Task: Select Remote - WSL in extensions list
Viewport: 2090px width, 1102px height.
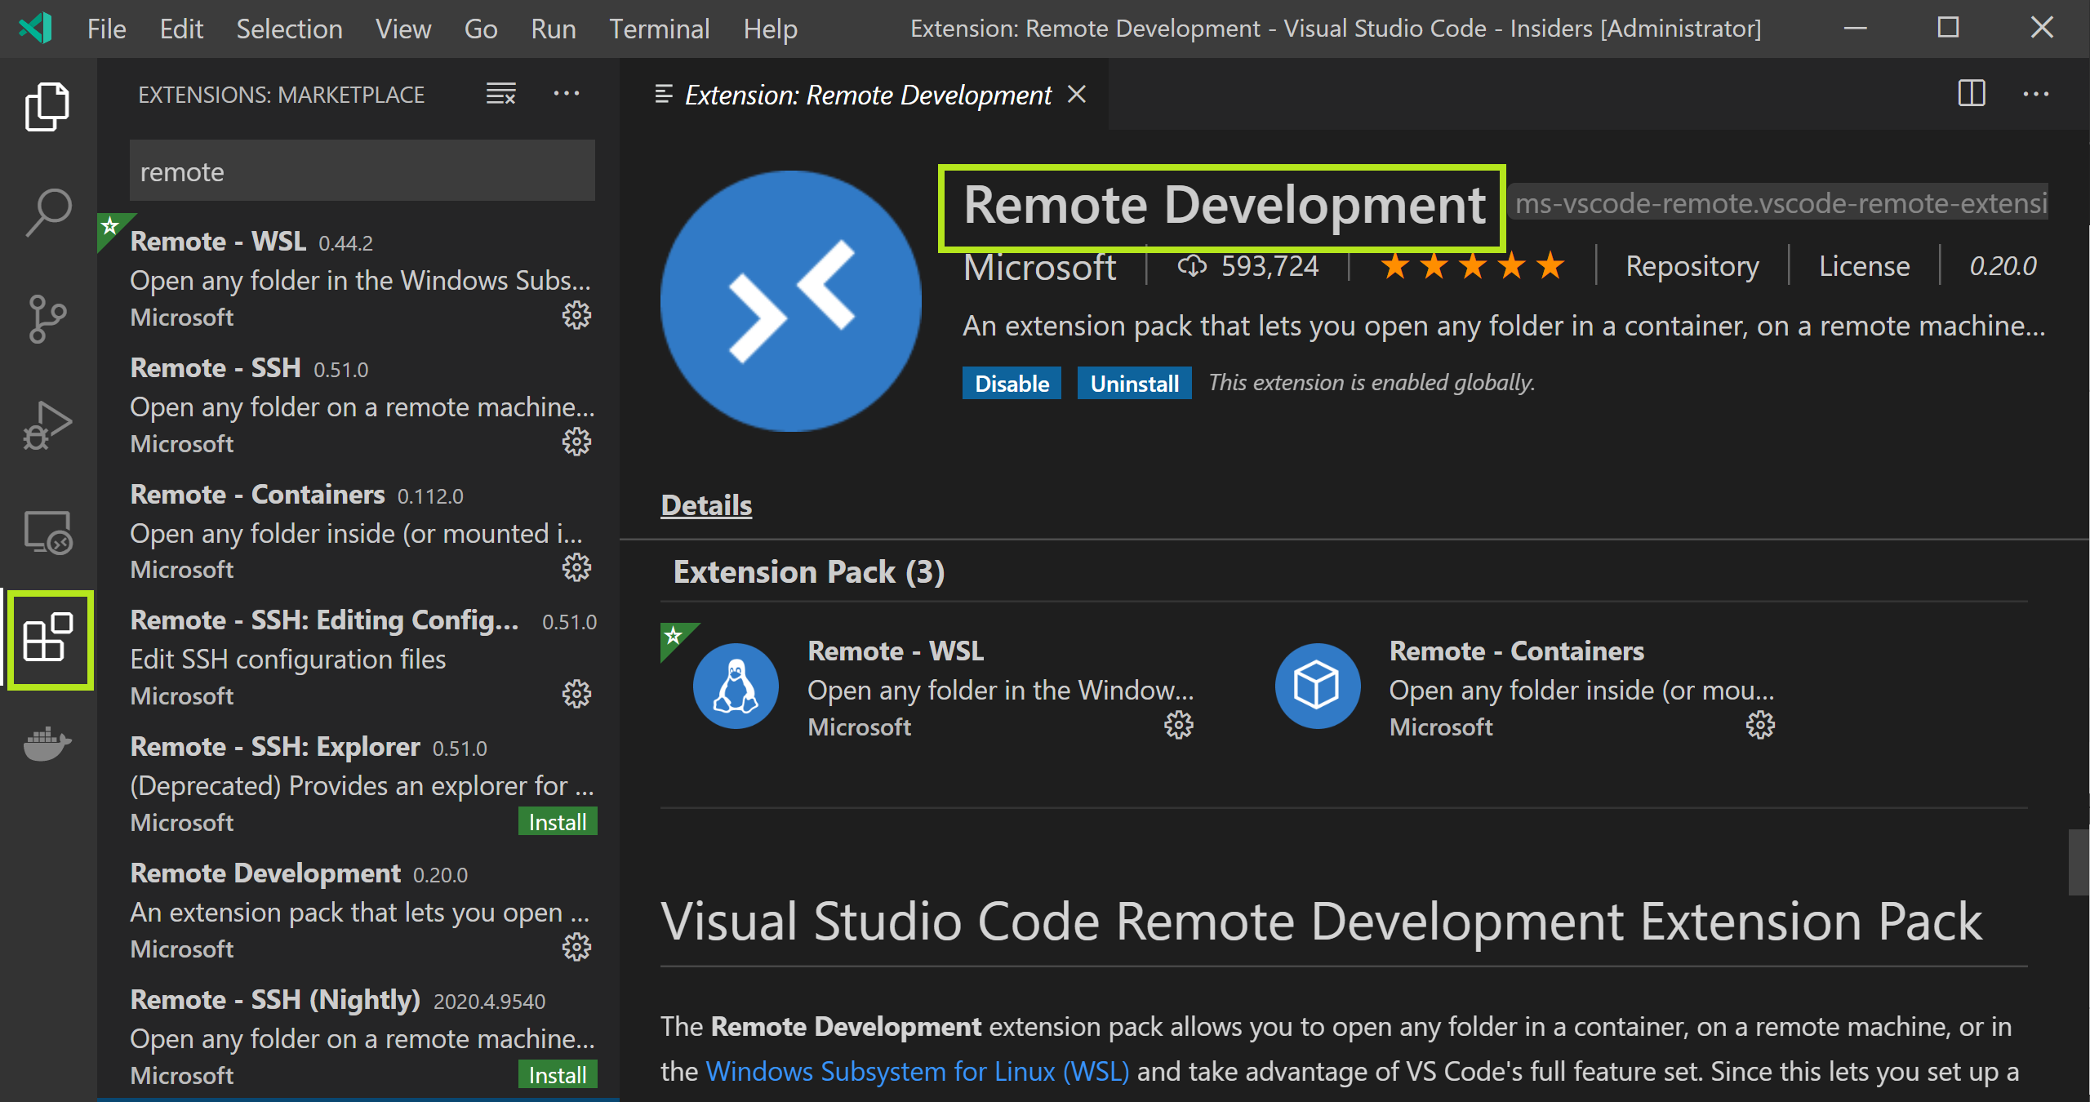Action: point(358,278)
